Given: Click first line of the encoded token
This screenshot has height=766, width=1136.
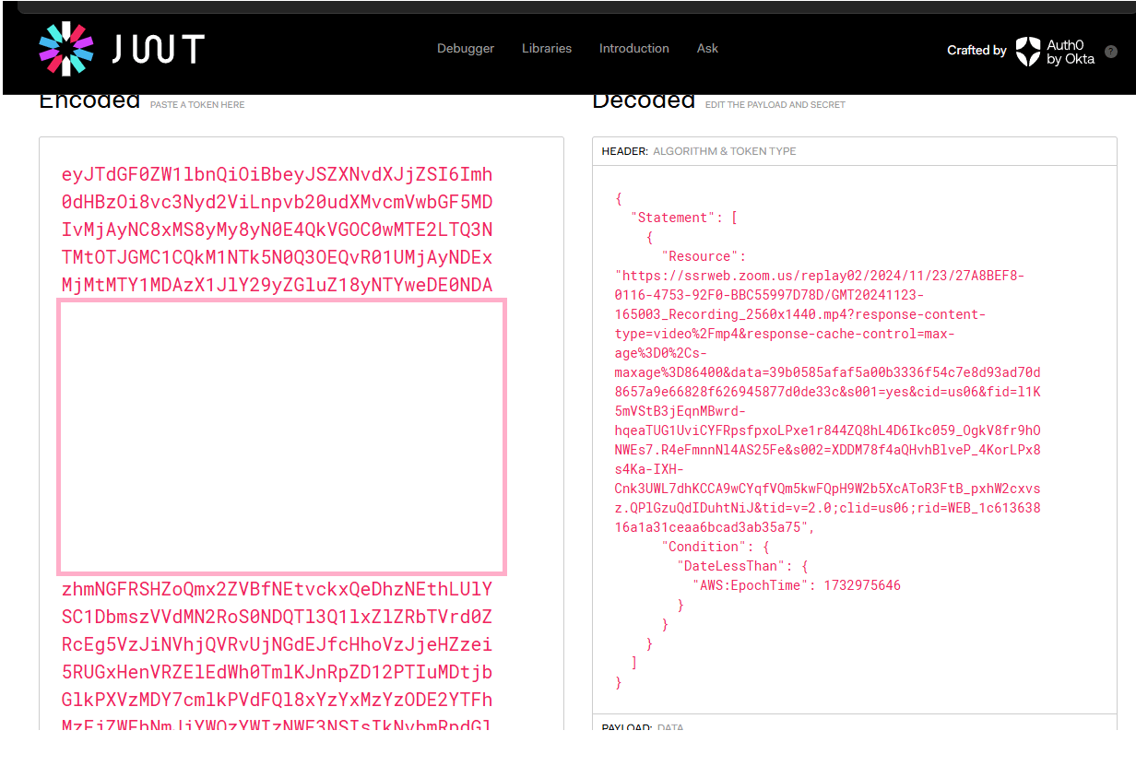Looking at the screenshot, I should [x=277, y=174].
